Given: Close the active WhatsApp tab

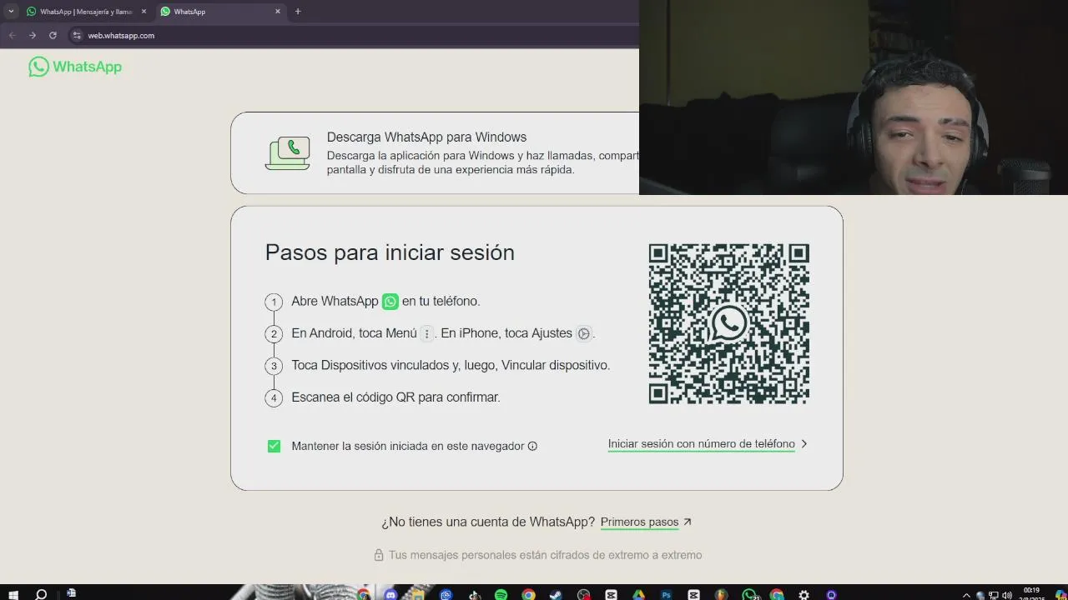Looking at the screenshot, I should (278, 12).
